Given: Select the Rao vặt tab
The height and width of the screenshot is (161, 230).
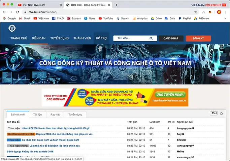Looking at the screenshot, I should pos(55,114).
